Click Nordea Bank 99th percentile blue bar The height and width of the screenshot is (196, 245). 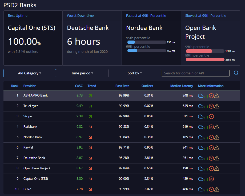132,51
